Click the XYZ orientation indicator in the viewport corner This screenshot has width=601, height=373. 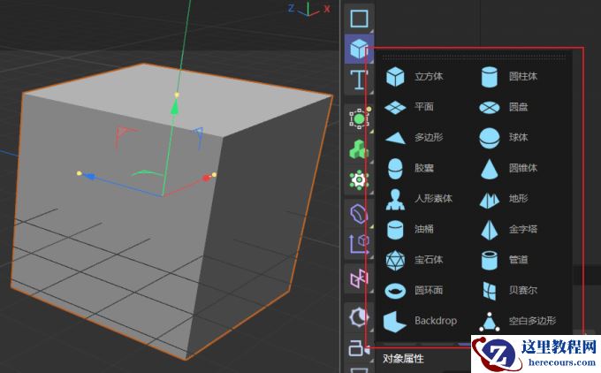click(x=309, y=9)
